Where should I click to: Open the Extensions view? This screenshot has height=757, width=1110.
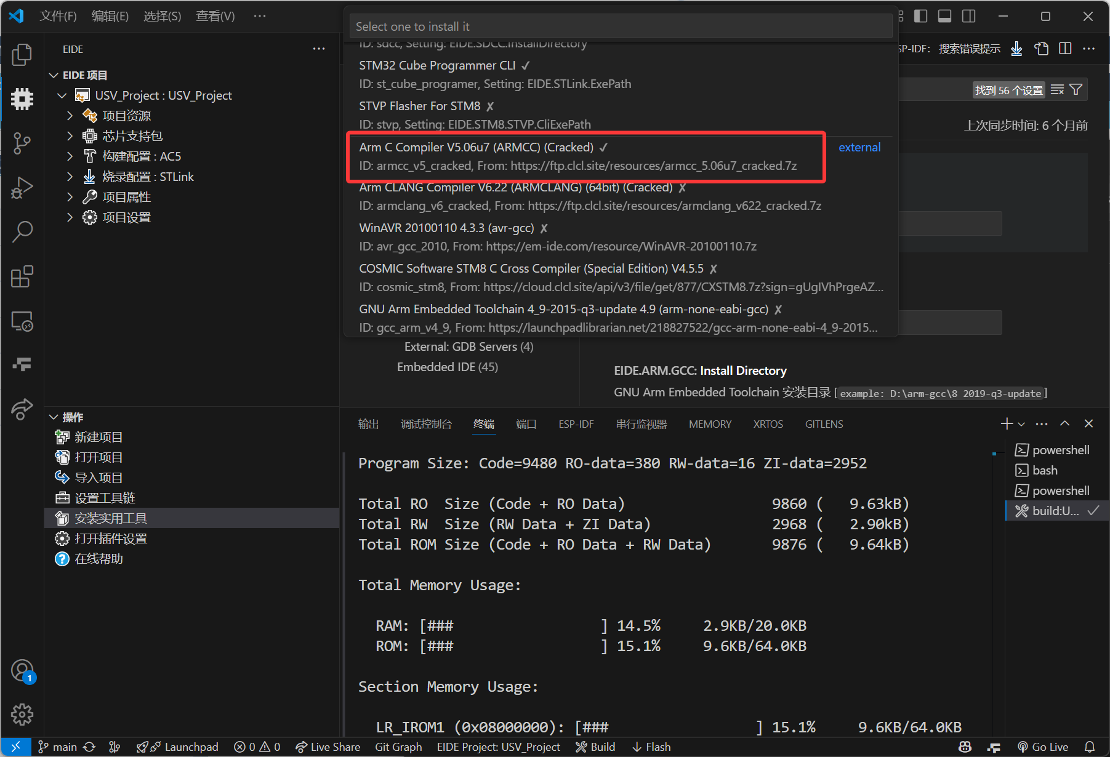tap(22, 277)
